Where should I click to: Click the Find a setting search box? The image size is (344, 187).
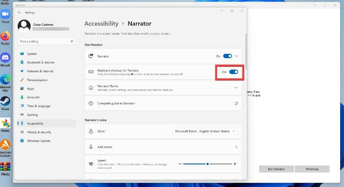[47, 41]
